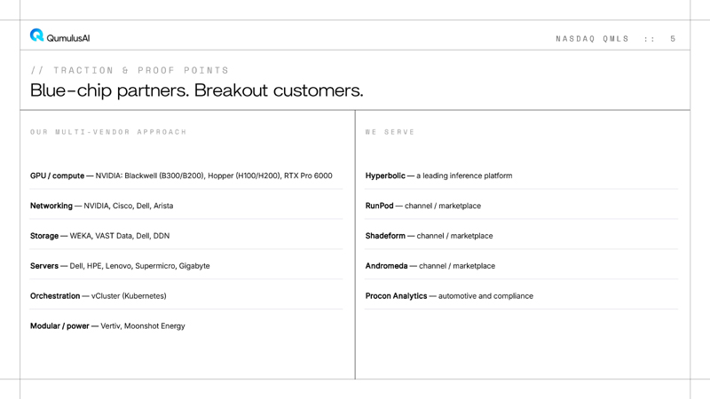
Task: Select the We Serve heading
Action: click(x=390, y=132)
